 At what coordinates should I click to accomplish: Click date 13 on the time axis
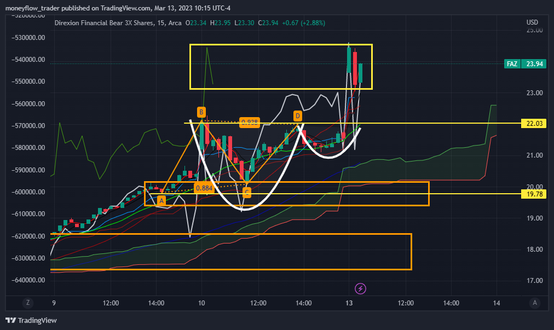click(x=349, y=303)
